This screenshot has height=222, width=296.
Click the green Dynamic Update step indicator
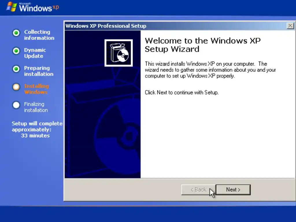[16, 51]
